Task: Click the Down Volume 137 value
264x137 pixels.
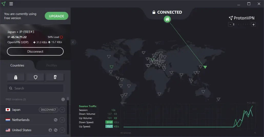Action: (110, 114)
